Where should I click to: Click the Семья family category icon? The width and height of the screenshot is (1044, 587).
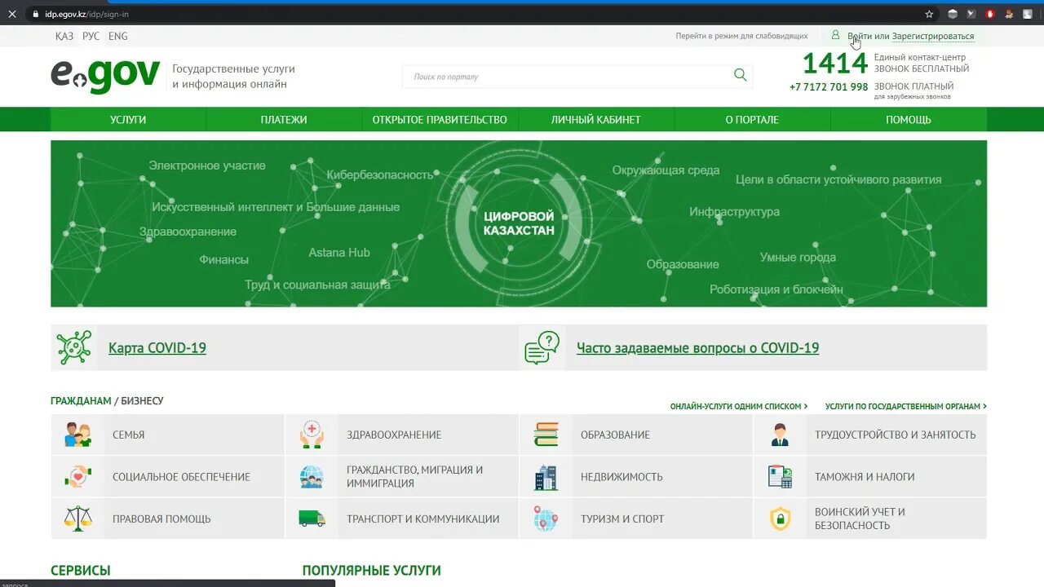pyautogui.click(x=77, y=435)
